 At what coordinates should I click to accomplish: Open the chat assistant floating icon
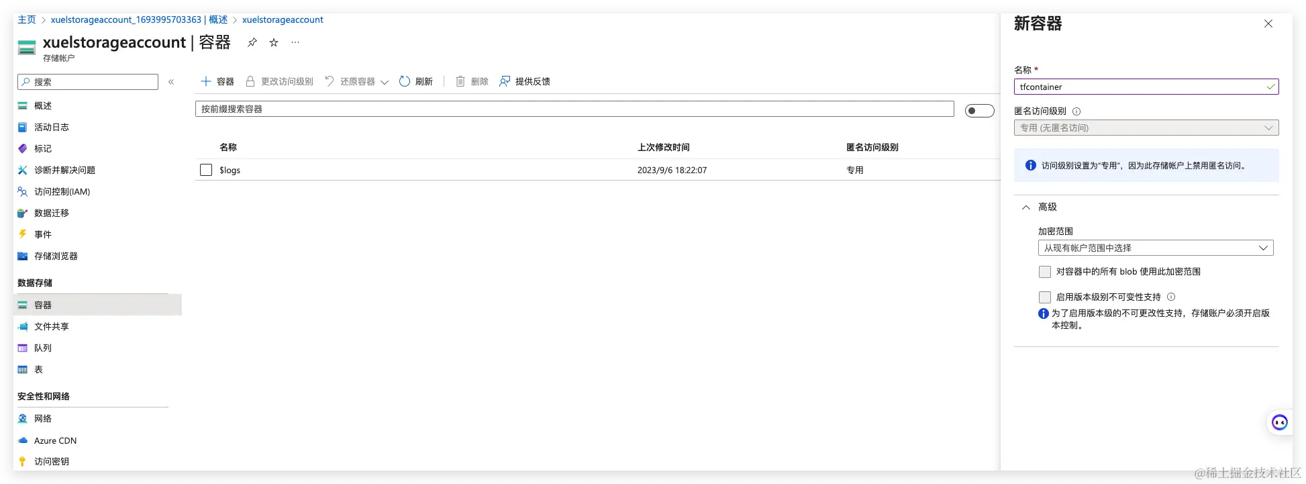(x=1280, y=422)
